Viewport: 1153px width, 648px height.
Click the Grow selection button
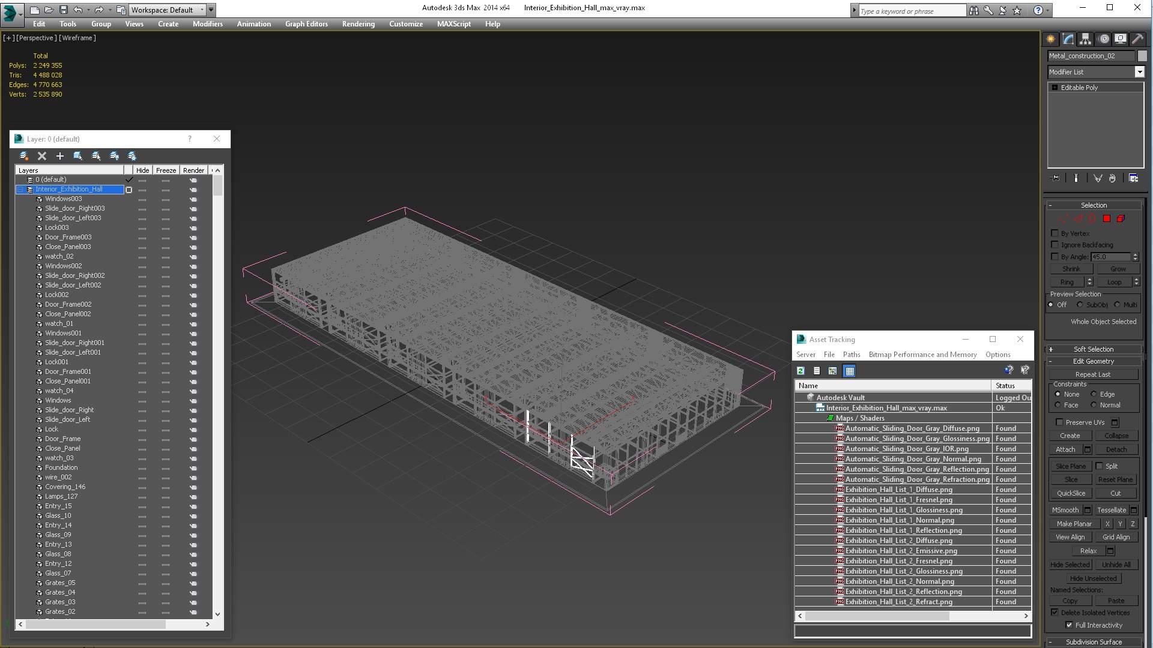pos(1118,269)
